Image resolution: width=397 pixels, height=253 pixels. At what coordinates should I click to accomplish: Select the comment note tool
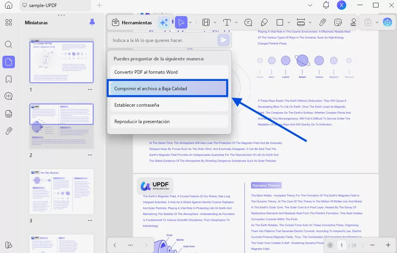[248, 22]
